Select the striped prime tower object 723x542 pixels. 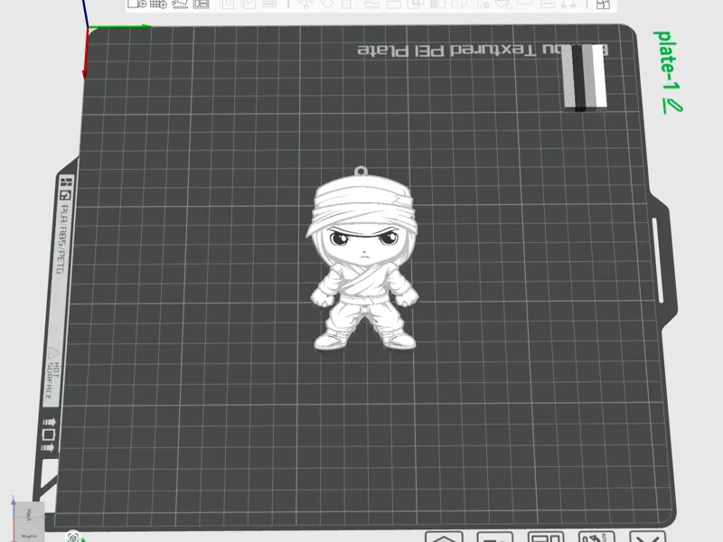[585, 77]
